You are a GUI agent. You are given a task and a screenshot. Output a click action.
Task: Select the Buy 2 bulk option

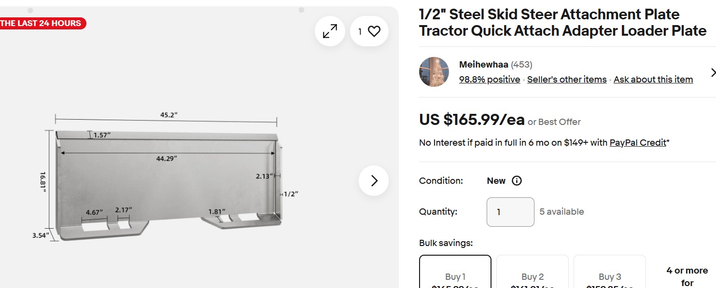(x=533, y=276)
